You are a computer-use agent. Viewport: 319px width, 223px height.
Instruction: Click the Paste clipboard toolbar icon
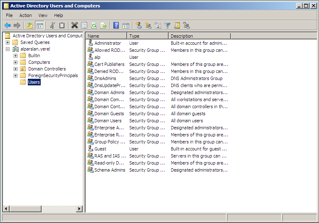62,25
